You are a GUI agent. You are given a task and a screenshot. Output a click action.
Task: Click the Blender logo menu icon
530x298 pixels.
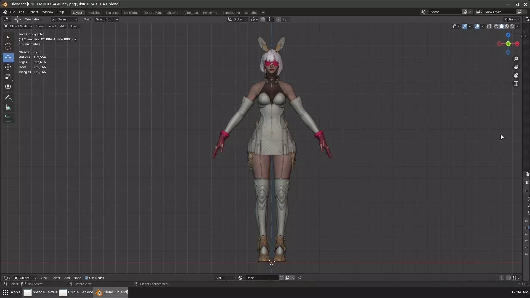[x=5, y=12]
